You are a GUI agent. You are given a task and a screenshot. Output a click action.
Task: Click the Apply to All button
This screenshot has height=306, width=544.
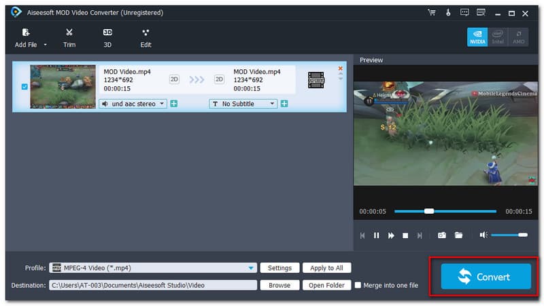(x=326, y=268)
